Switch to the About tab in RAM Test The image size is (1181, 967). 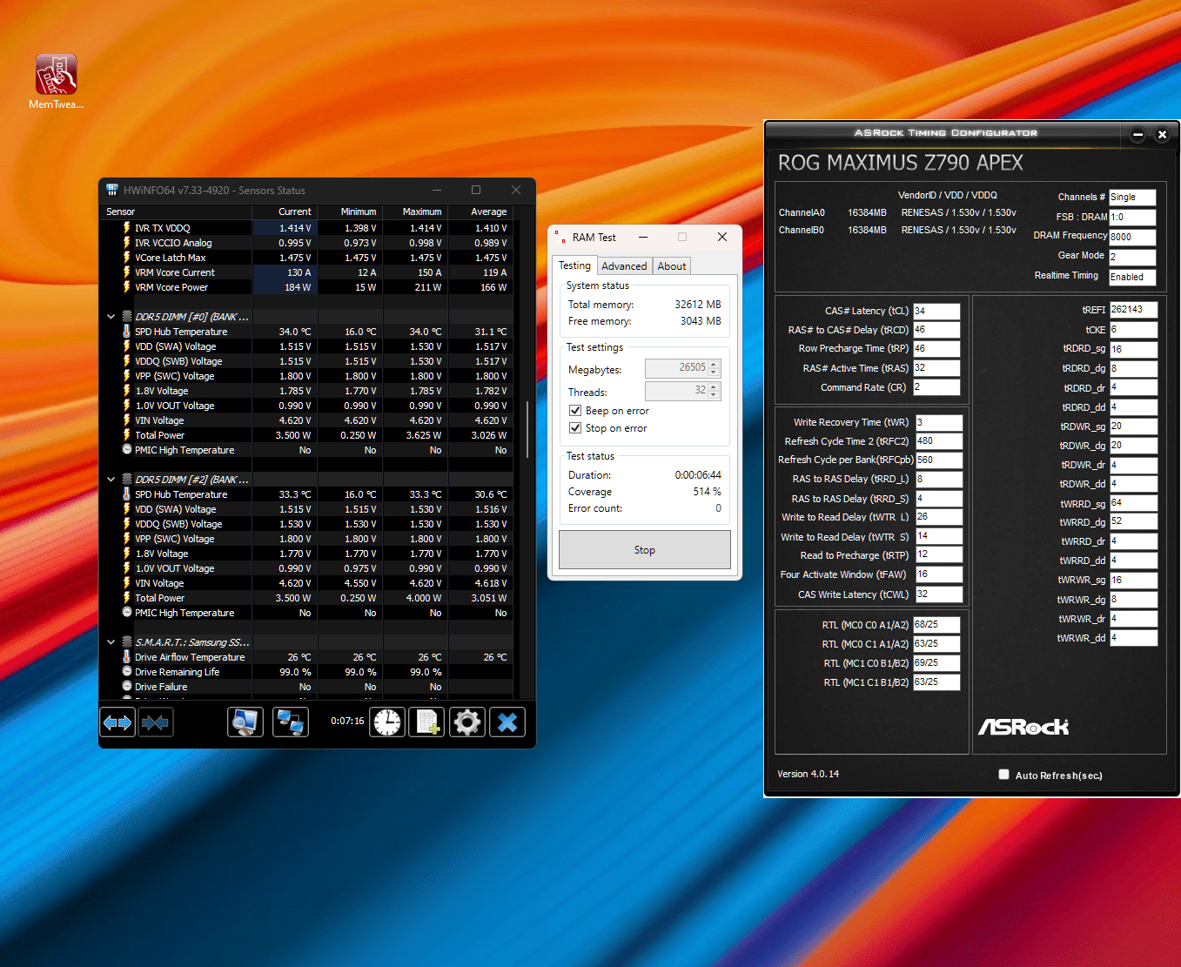tap(672, 266)
